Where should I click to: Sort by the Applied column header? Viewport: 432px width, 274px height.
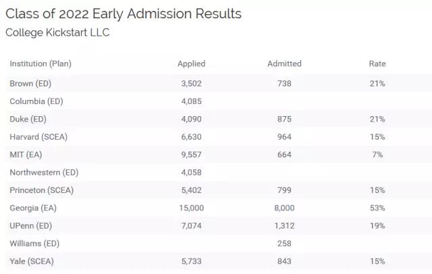[x=191, y=64]
